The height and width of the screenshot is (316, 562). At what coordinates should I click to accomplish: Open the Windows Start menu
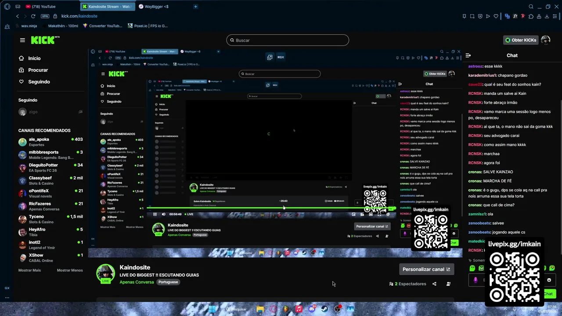[x=213, y=309]
